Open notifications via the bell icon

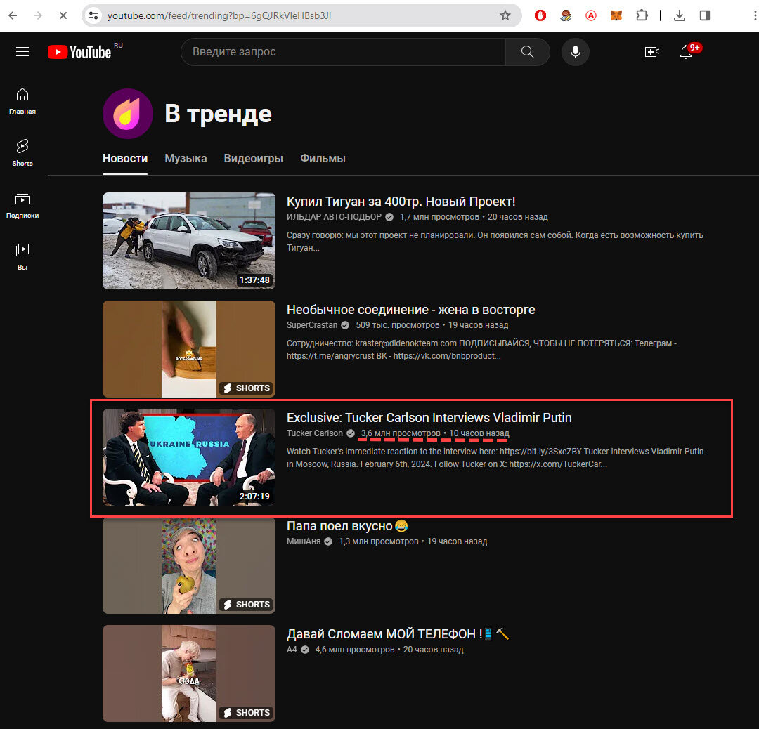click(x=687, y=52)
